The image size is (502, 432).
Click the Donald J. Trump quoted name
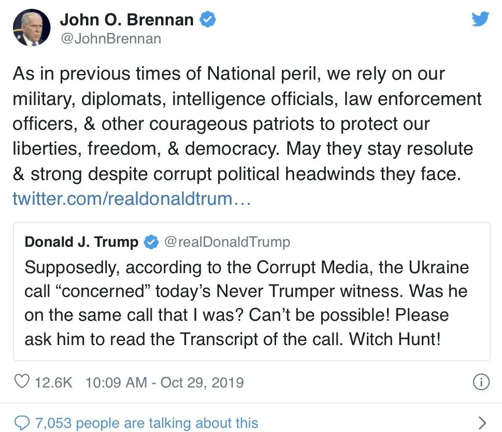pyautogui.click(x=81, y=242)
